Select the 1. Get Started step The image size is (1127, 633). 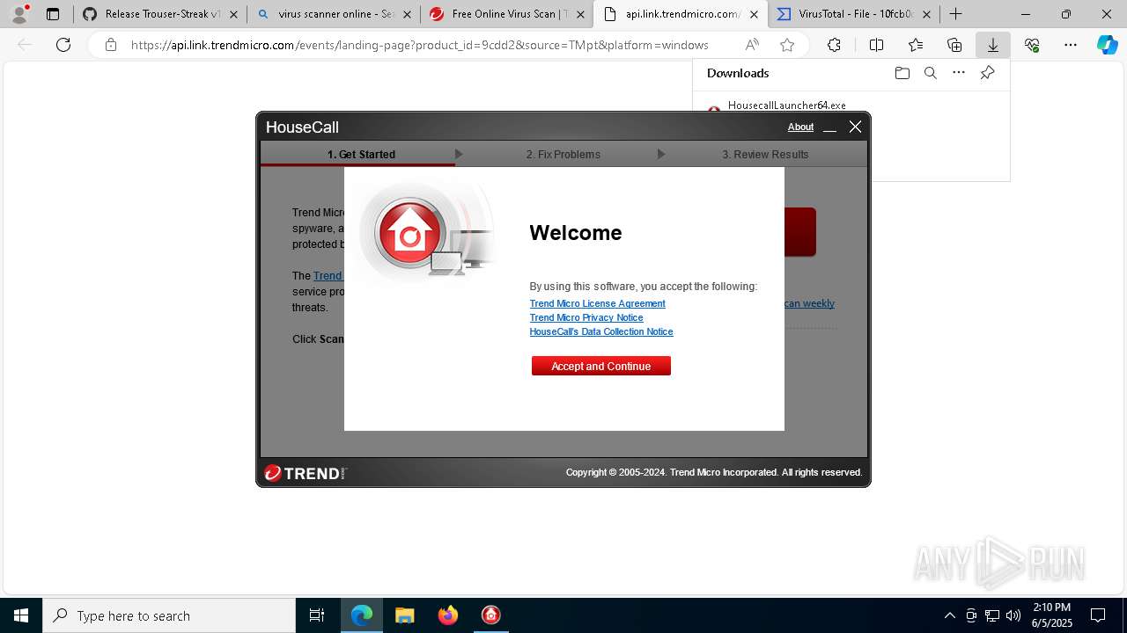tap(361, 154)
